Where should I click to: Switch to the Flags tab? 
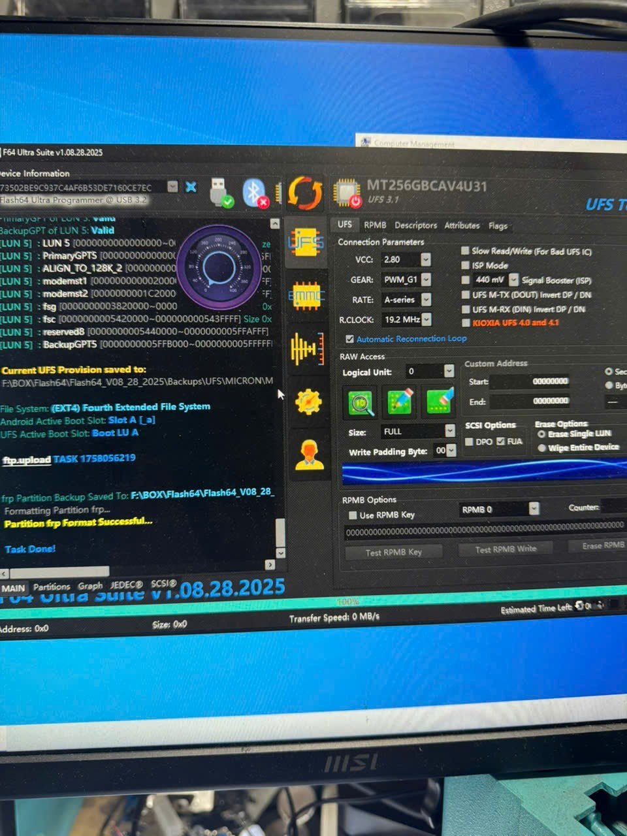pos(498,226)
